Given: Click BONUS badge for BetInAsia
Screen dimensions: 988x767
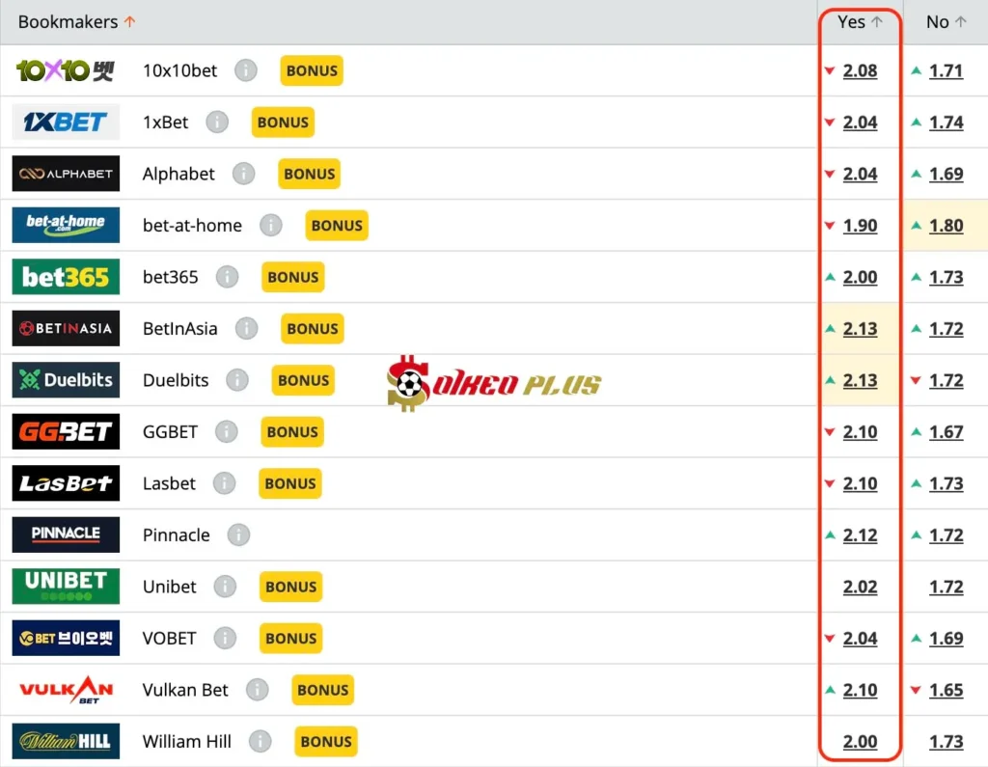Looking at the screenshot, I should 312,329.
